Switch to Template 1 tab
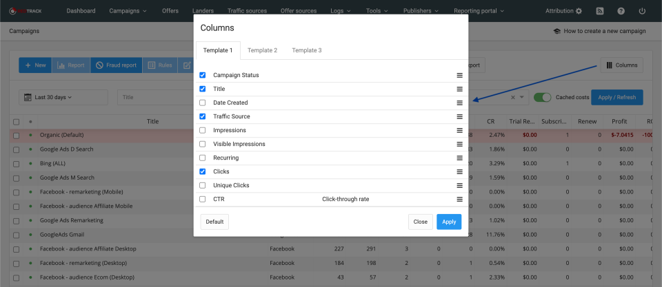The height and width of the screenshot is (287, 662). pos(218,50)
